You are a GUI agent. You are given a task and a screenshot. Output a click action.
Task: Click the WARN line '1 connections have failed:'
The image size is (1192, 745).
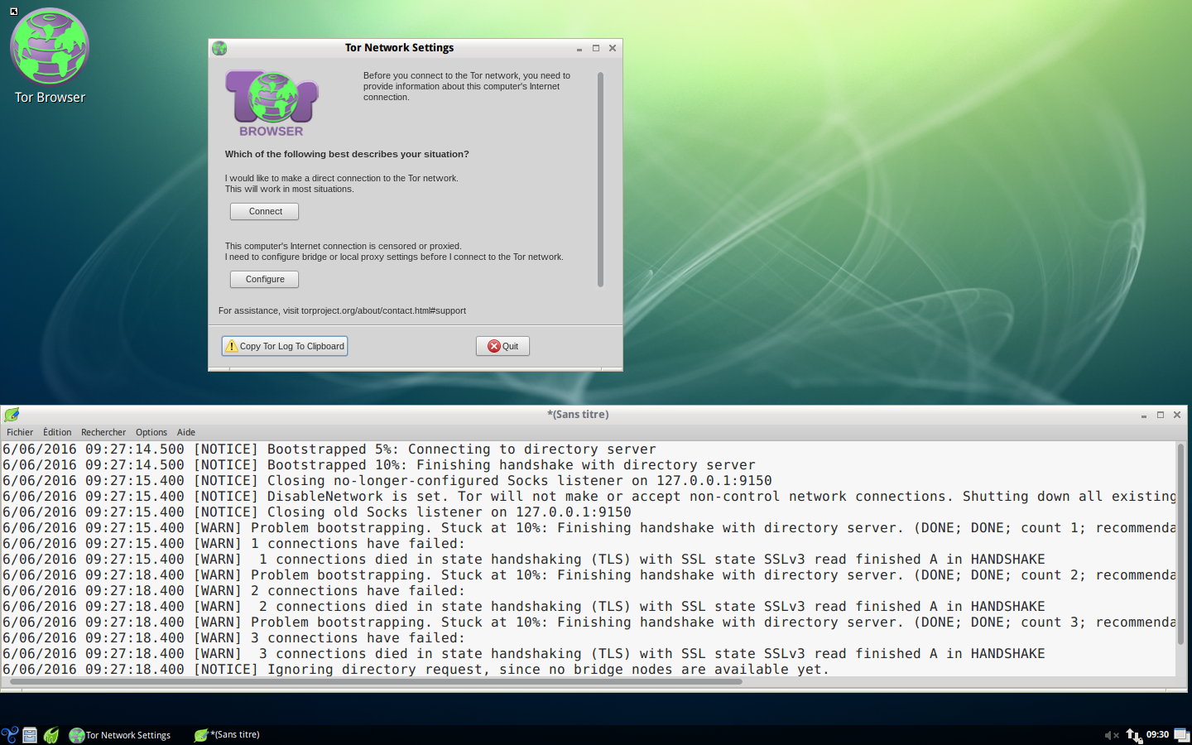(x=234, y=544)
